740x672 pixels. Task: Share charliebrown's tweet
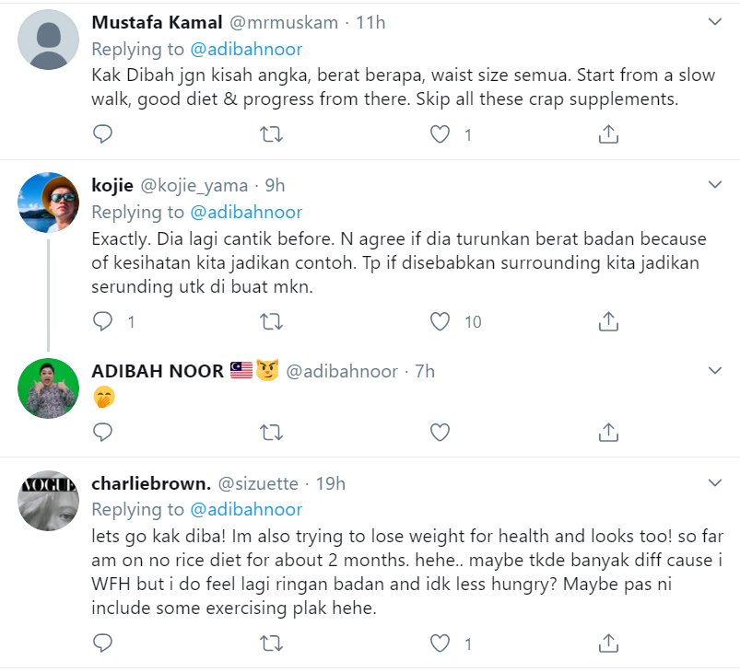[x=608, y=642]
